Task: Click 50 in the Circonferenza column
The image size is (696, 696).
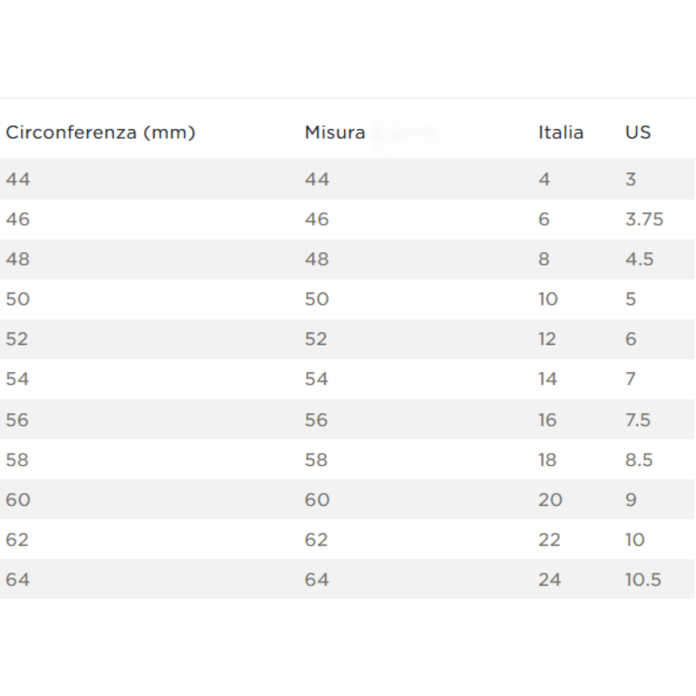Action: (x=18, y=299)
